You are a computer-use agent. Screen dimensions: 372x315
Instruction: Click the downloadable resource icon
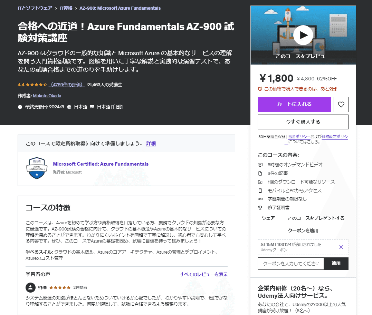click(x=260, y=182)
